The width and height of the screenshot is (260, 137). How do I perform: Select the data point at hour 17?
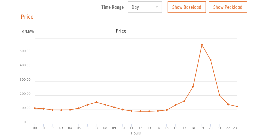184,101
